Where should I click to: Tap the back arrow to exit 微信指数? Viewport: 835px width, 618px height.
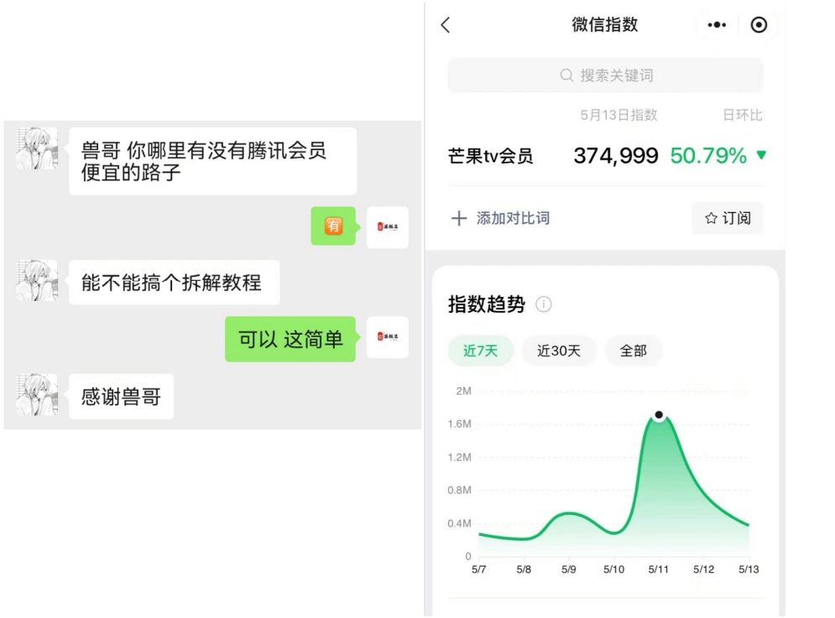point(444,25)
